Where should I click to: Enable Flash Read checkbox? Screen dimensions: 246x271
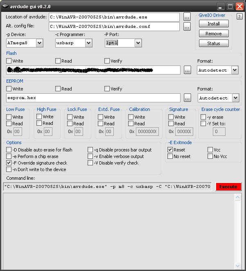click(x=58, y=61)
